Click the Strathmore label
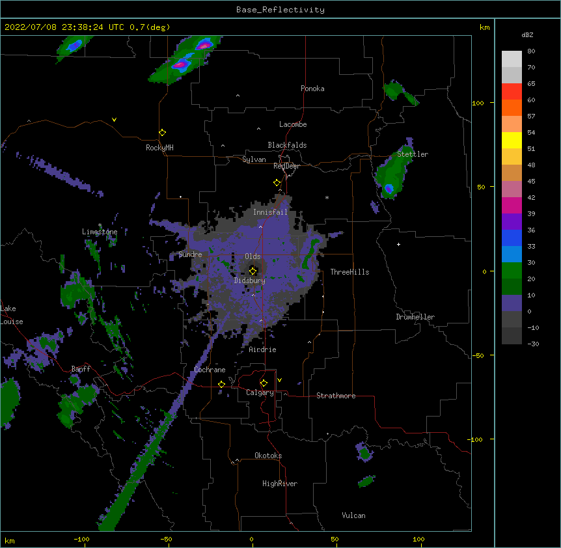 point(336,396)
